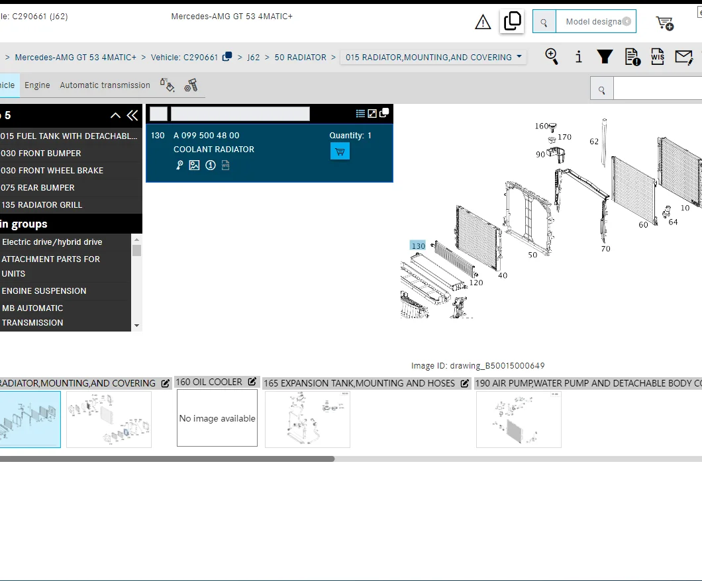Click the copy documents icon in header

pos(512,21)
